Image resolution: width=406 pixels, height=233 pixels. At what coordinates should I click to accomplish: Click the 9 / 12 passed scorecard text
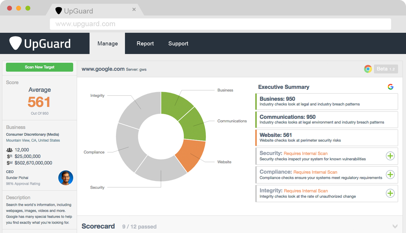click(139, 227)
